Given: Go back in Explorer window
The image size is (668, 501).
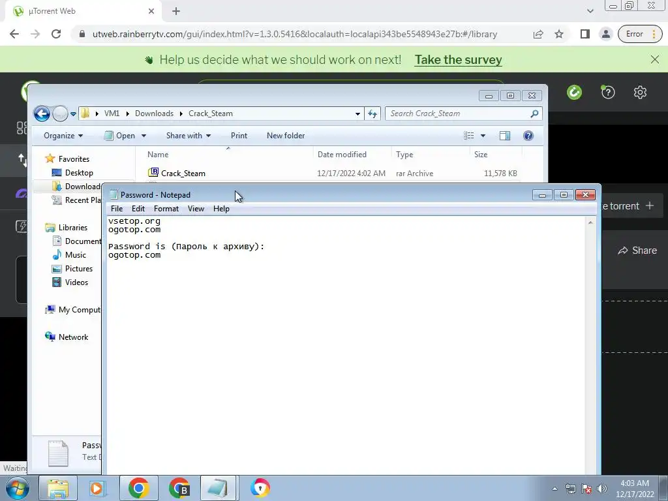Looking at the screenshot, I should (x=42, y=114).
